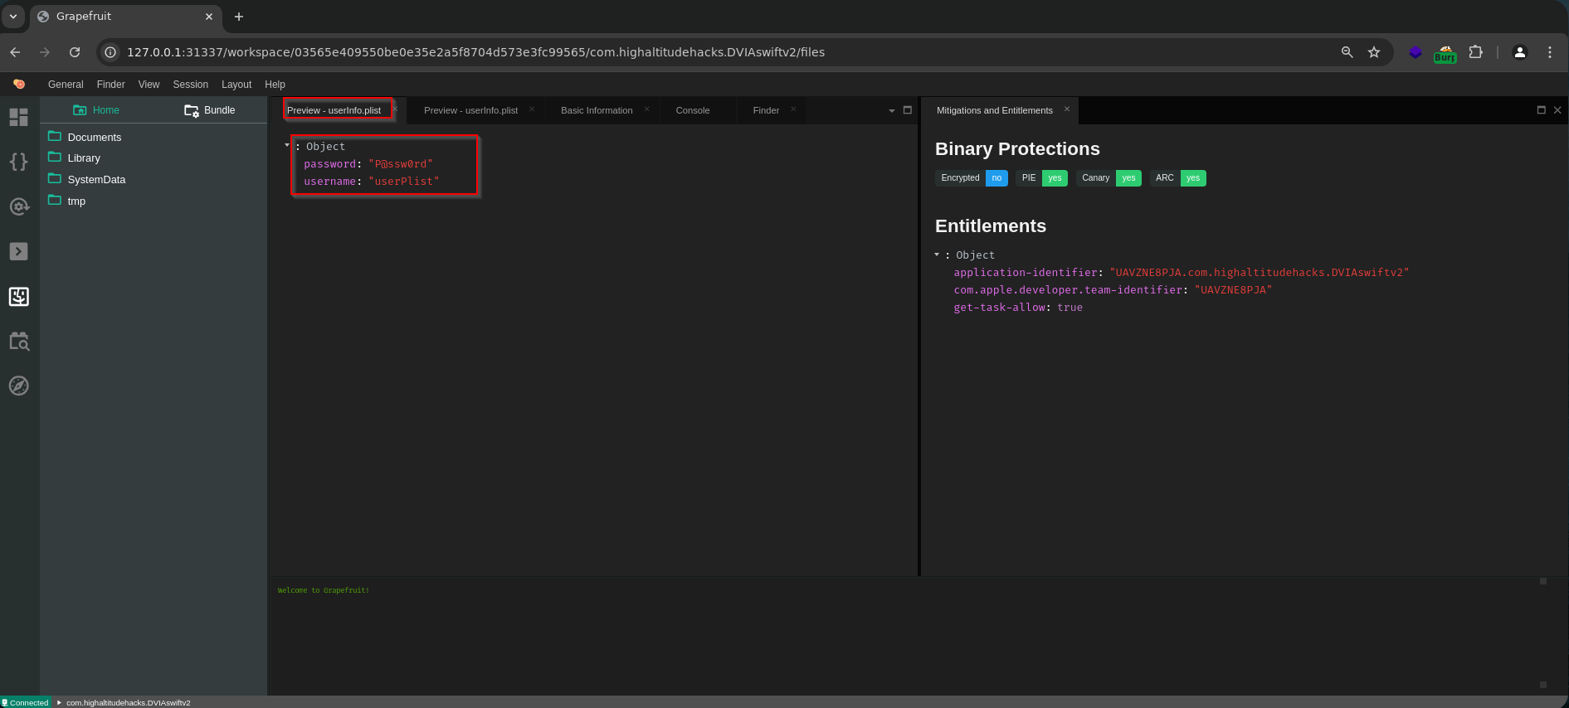The width and height of the screenshot is (1569, 708).
Task: Select the Finder face icon in sidebar
Action: pos(18,296)
